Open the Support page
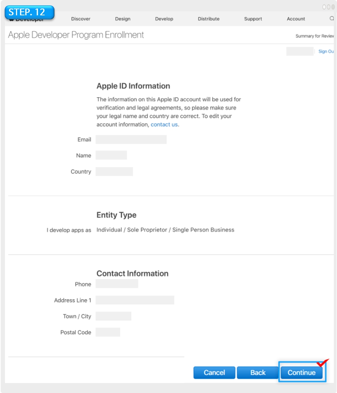Screen dimensions: 337x393 point(253,19)
